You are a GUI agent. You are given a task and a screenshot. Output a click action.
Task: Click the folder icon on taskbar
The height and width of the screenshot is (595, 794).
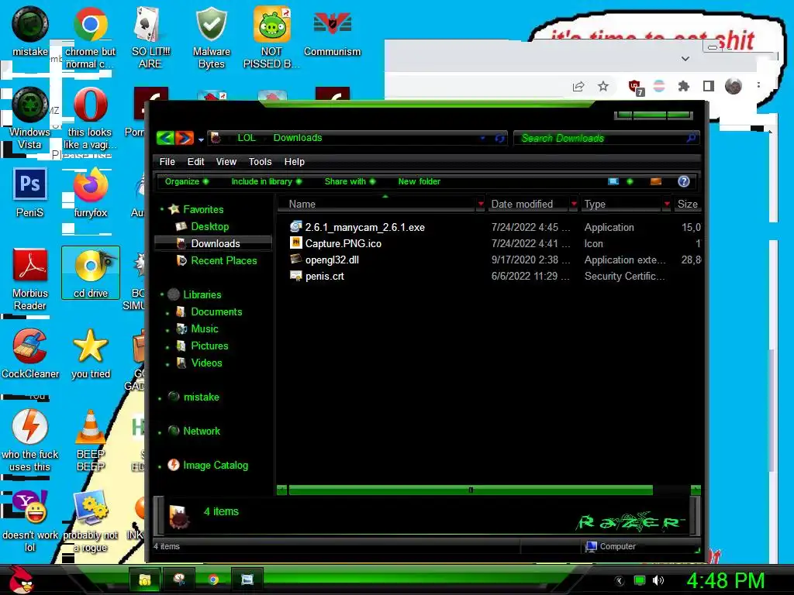click(x=145, y=580)
